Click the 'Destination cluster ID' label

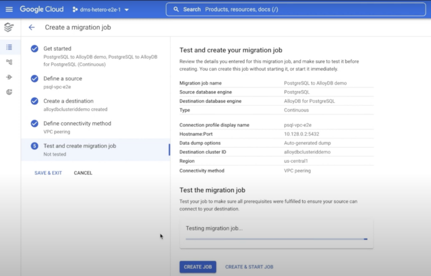203,152
